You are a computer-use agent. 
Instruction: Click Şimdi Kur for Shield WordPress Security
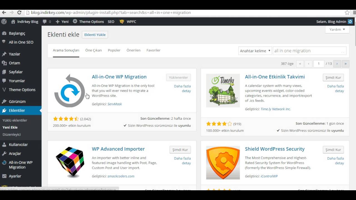click(333, 150)
